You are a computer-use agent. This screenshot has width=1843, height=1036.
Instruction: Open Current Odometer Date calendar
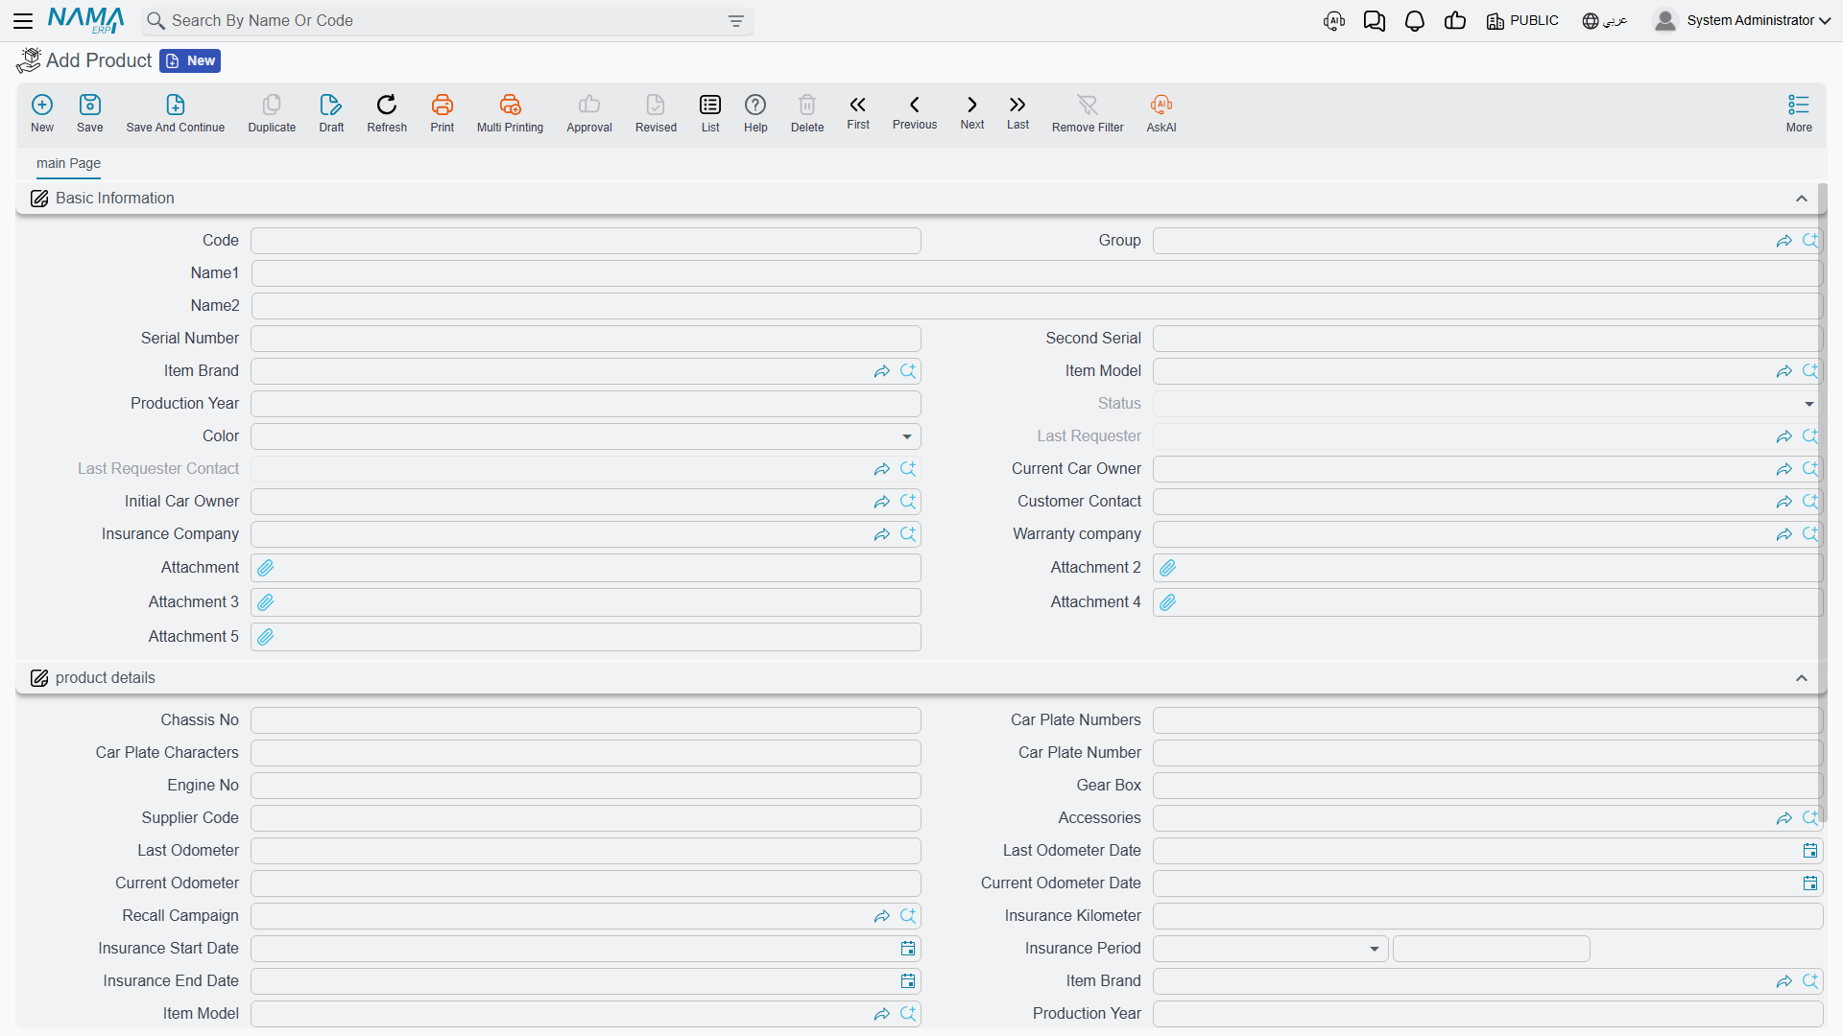tap(1810, 883)
